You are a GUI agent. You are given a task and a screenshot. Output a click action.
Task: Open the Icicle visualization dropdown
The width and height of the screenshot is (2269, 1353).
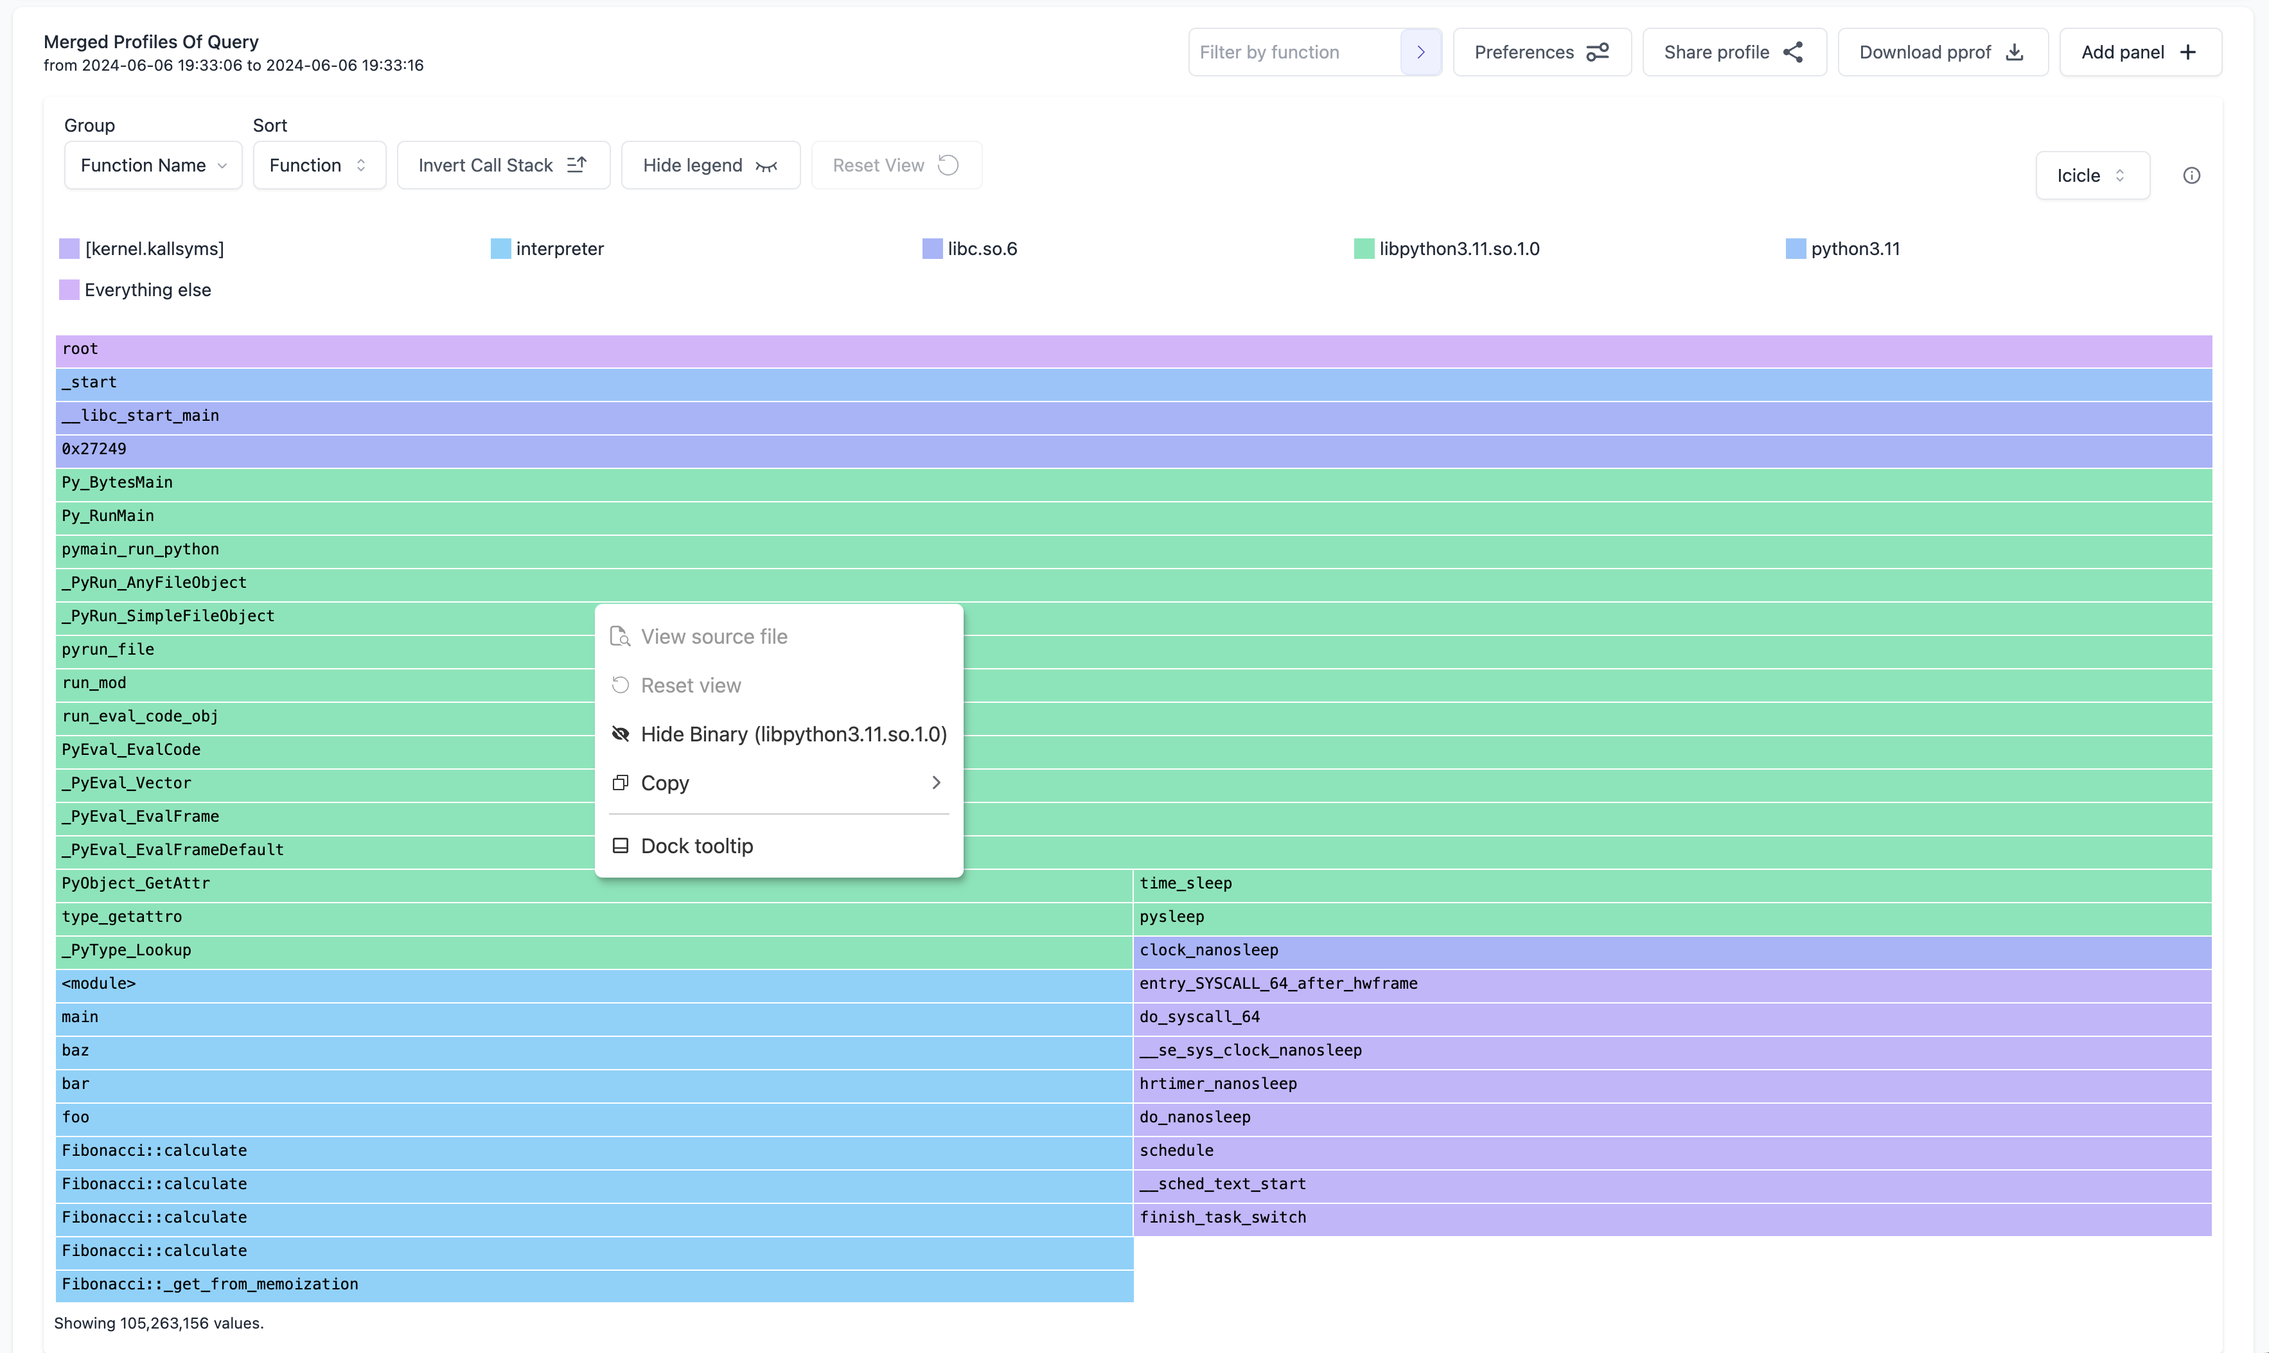(2091, 175)
